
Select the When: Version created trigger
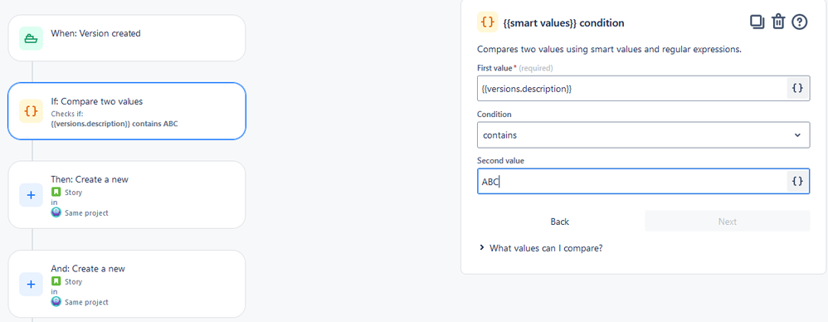pos(127,38)
